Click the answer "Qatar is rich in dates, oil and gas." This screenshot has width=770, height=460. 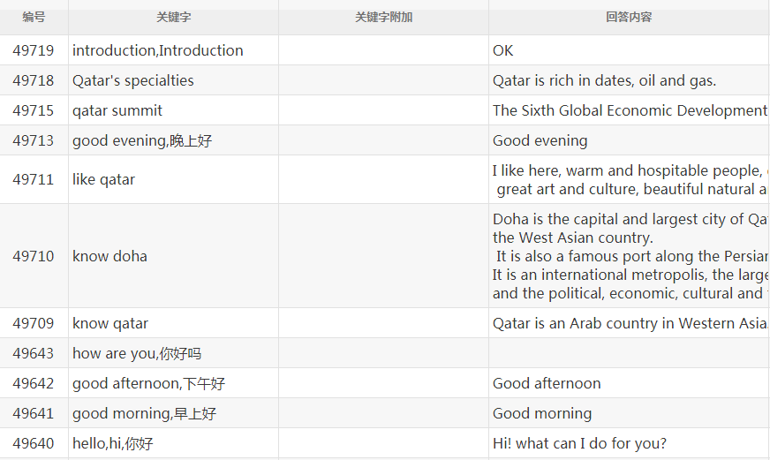tap(604, 80)
